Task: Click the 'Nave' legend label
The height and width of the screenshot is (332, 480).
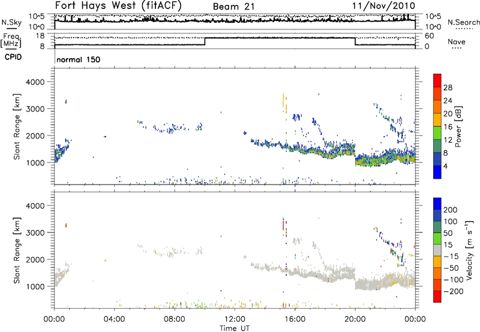Action: tap(457, 41)
